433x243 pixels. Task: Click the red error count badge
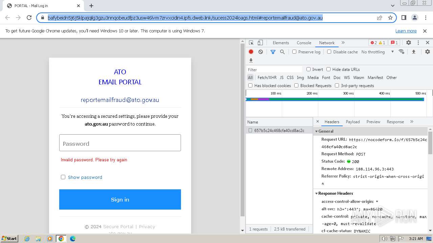(x=373, y=43)
